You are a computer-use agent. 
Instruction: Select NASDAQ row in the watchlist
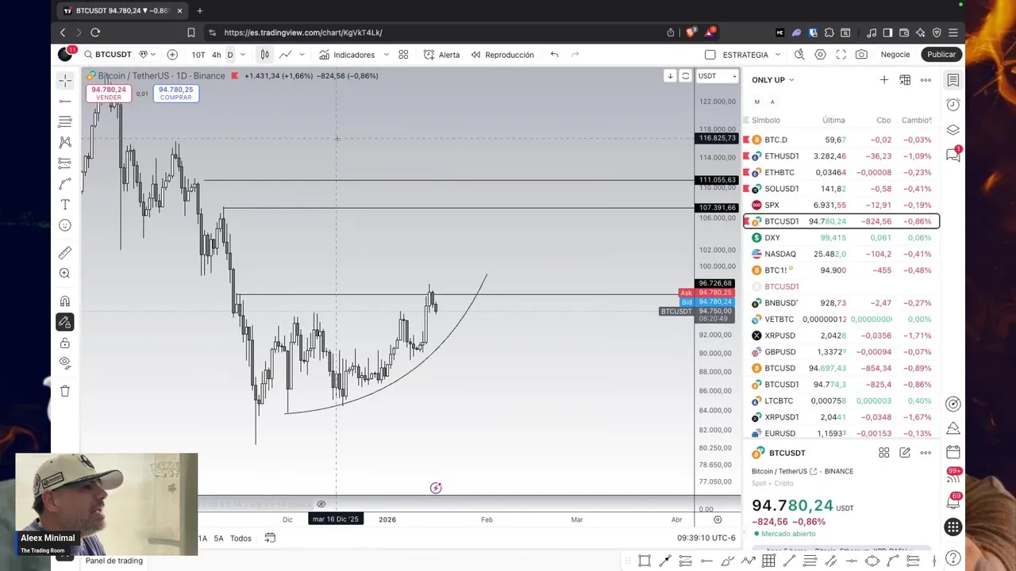pos(841,254)
